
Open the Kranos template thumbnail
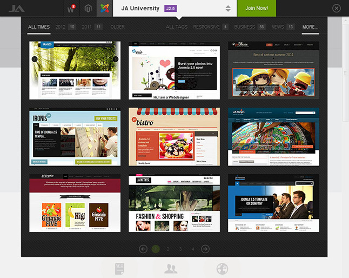pos(75,70)
